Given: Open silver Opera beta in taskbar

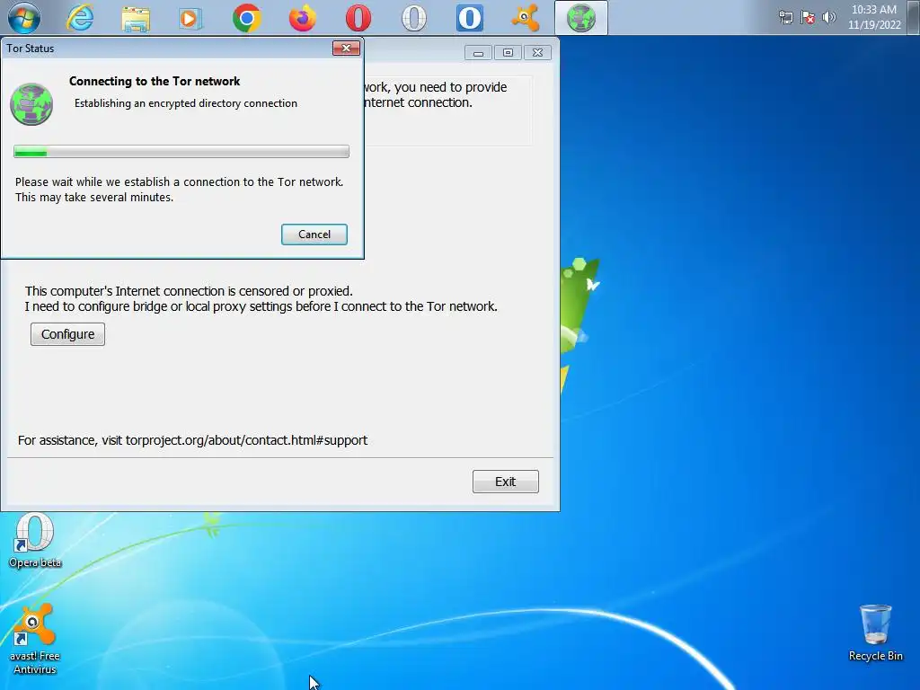Looking at the screenshot, I should pos(413,18).
